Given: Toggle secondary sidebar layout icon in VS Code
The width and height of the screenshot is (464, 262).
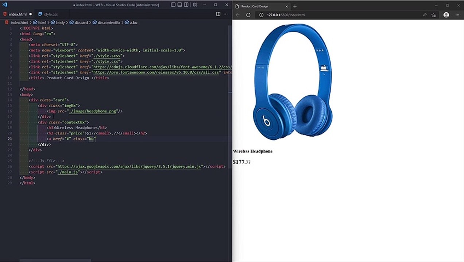Looking at the screenshot, I should [x=187, y=5].
